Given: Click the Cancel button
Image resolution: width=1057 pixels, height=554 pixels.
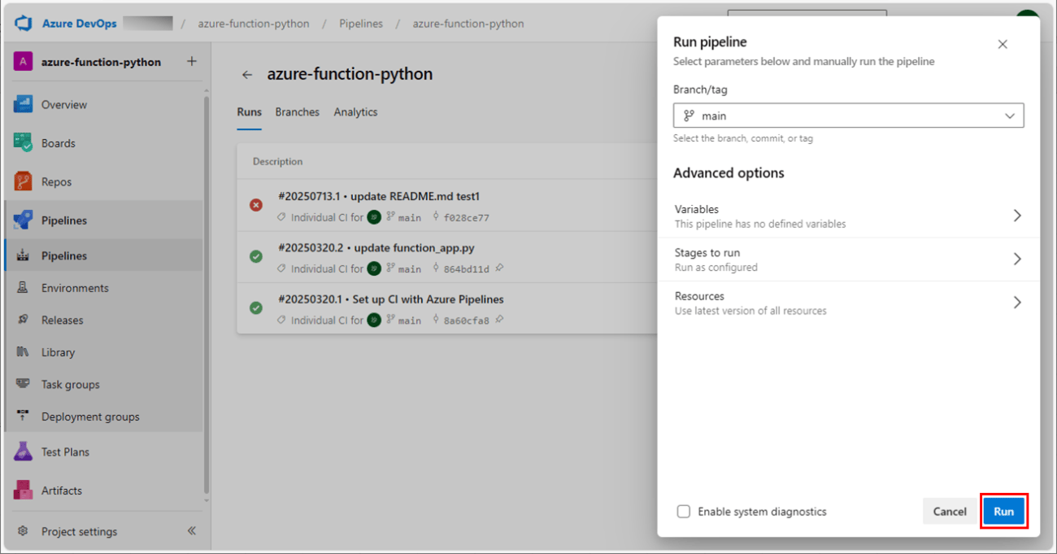Looking at the screenshot, I should pos(950,512).
